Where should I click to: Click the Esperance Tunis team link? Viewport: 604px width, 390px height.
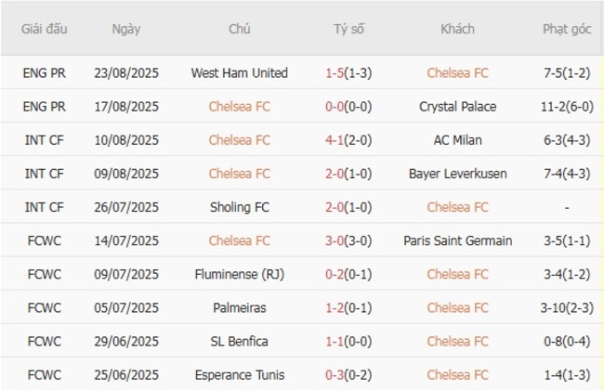point(239,374)
